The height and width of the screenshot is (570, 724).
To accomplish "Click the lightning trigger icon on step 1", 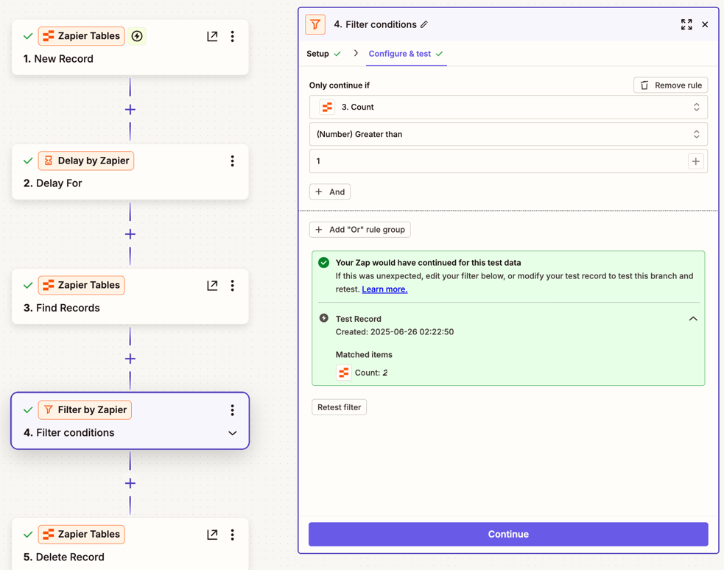I will pos(137,36).
